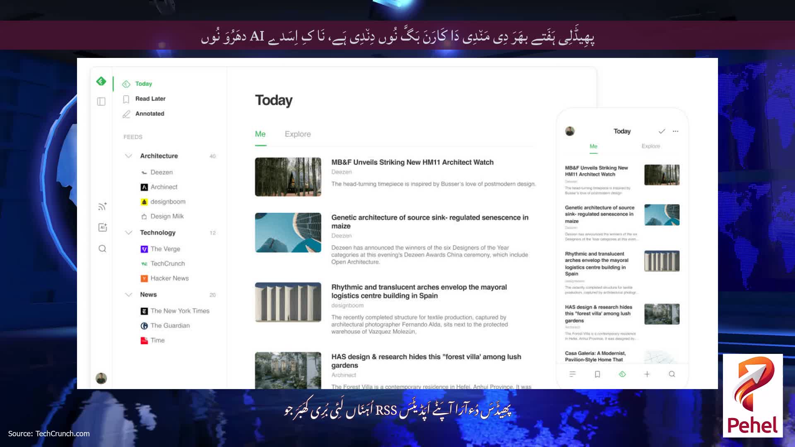Image resolution: width=795 pixels, height=447 pixels.
Task: Click the Rhythmic arches building thumbnail
Action: pos(288,302)
